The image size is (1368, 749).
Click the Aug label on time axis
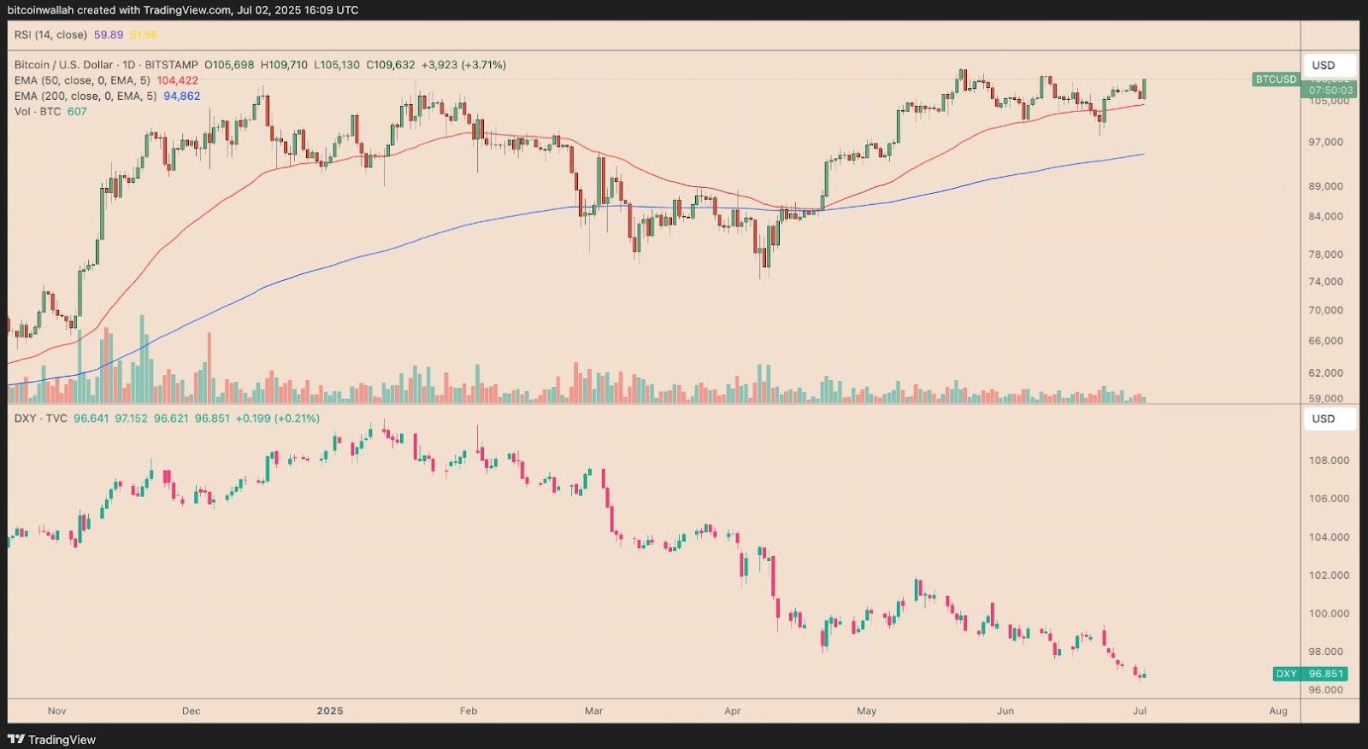pyautogui.click(x=1277, y=711)
